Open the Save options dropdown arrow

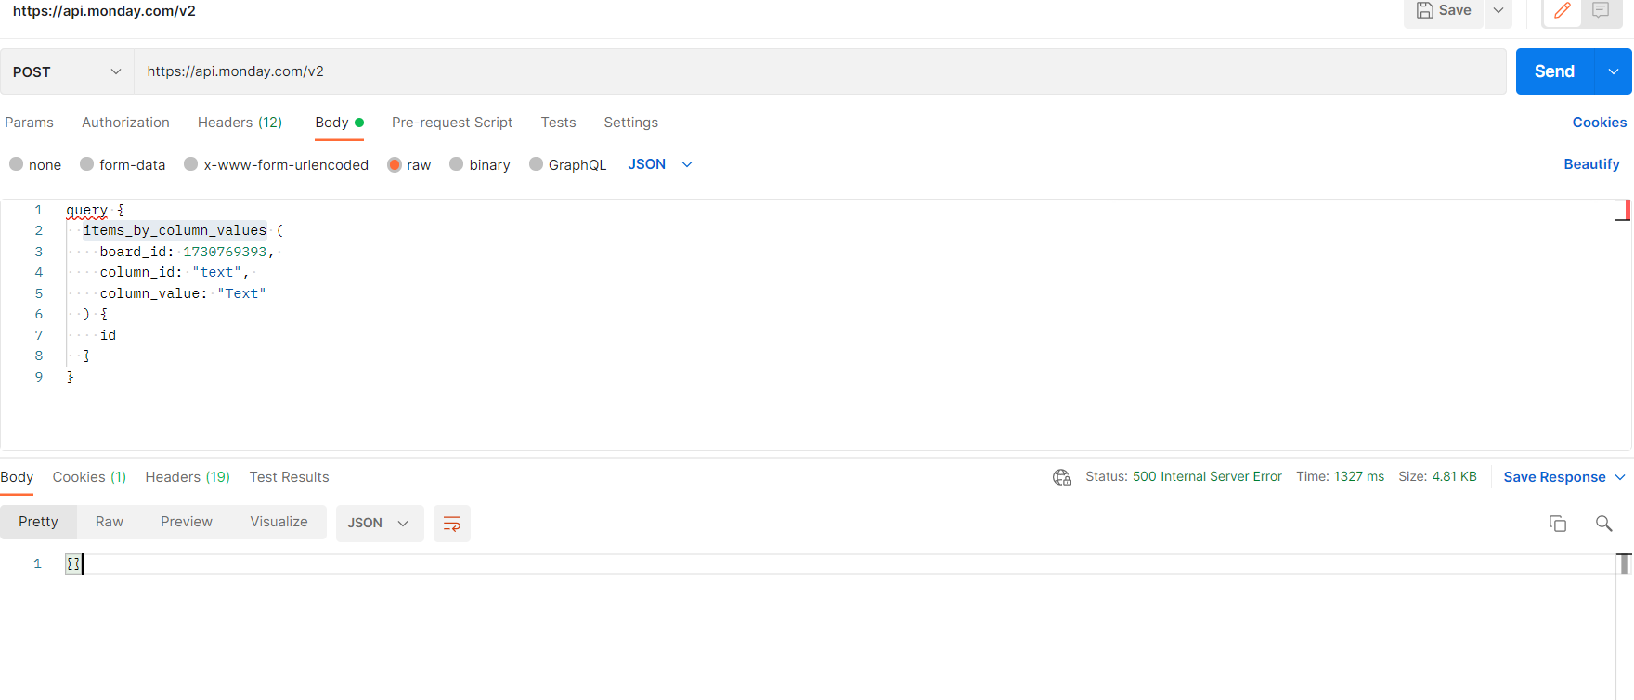click(1498, 10)
